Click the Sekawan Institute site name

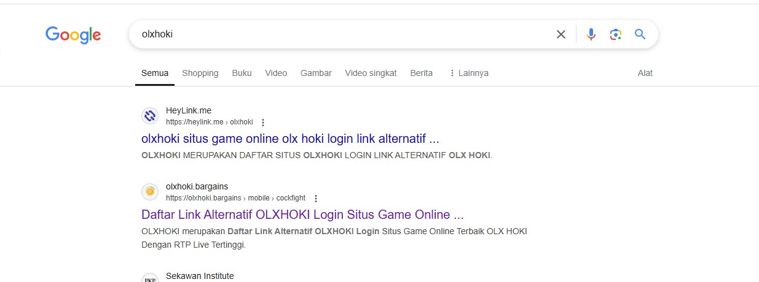[200, 276]
